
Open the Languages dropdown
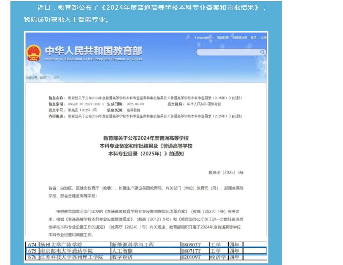click(204, 38)
